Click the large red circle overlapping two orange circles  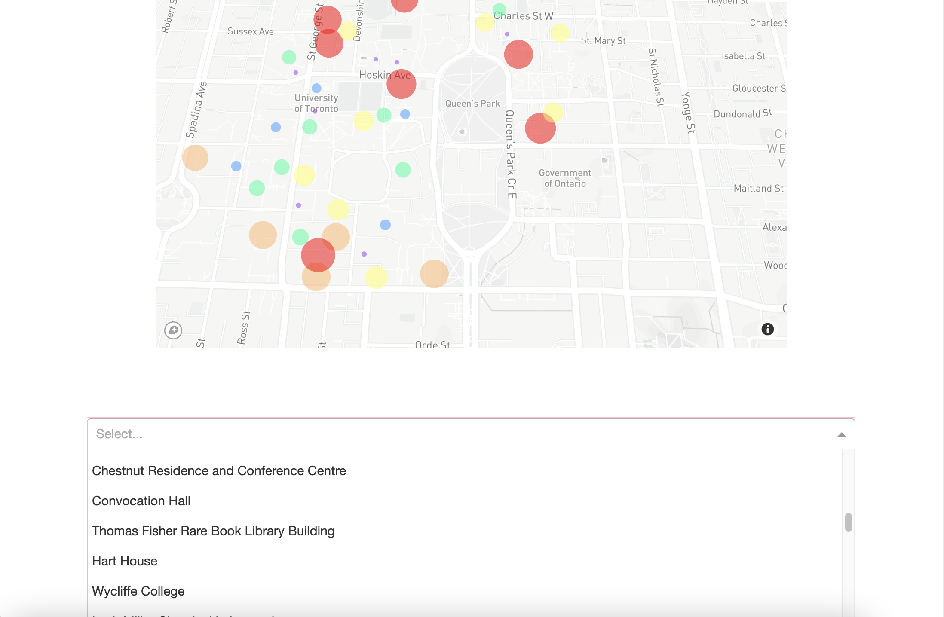pos(318,255)
